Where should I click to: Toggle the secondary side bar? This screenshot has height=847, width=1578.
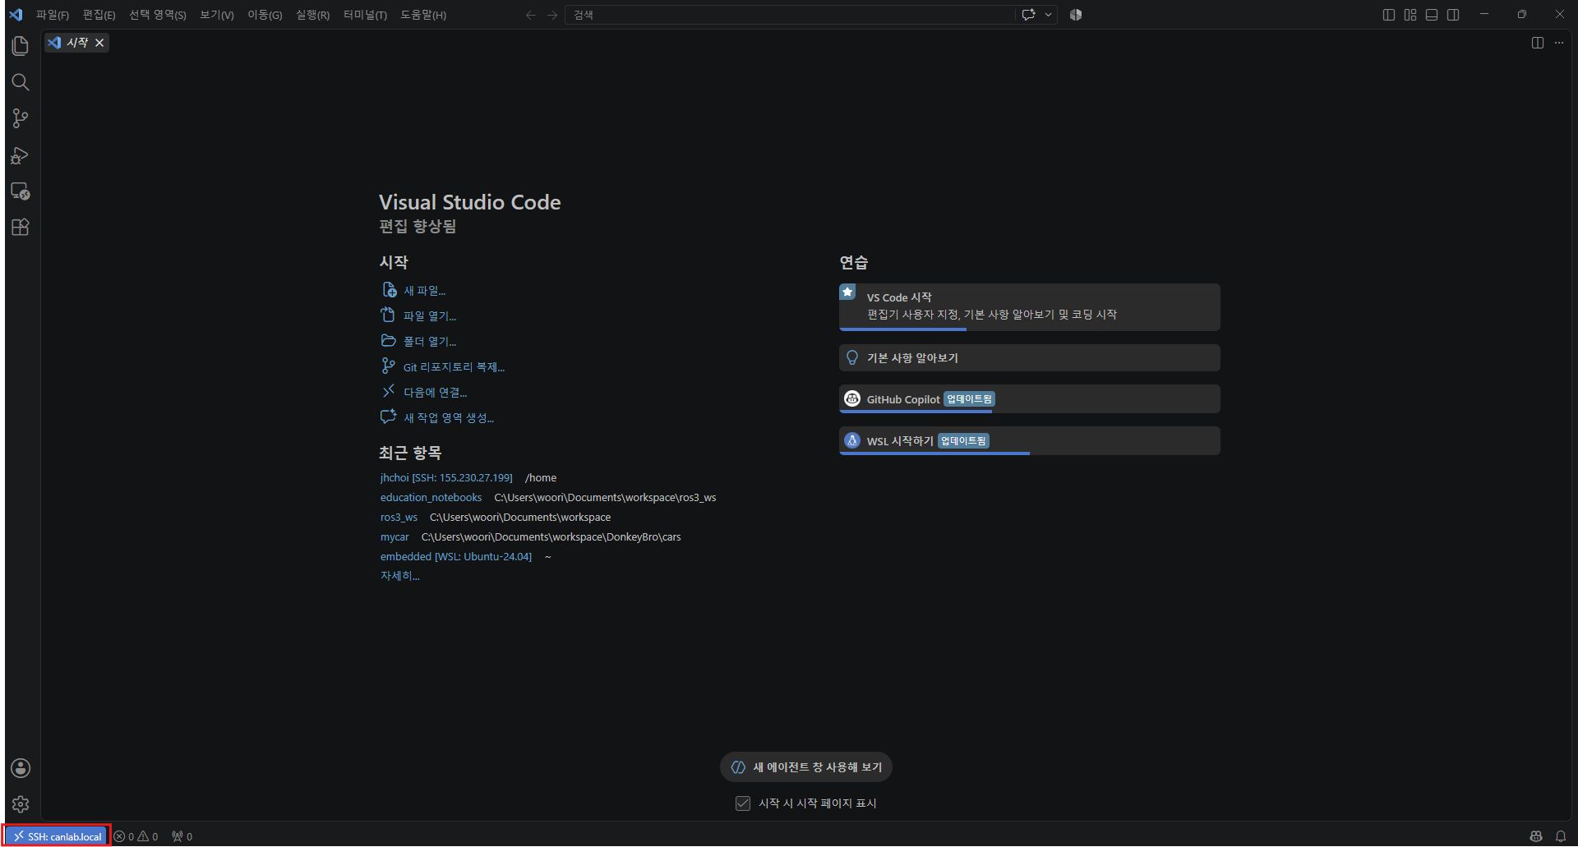coord(1453,15)
